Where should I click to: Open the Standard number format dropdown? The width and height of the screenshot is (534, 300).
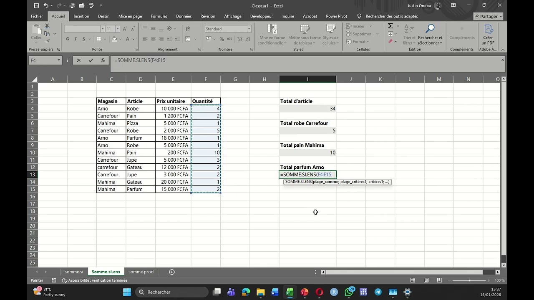point(249,29)
